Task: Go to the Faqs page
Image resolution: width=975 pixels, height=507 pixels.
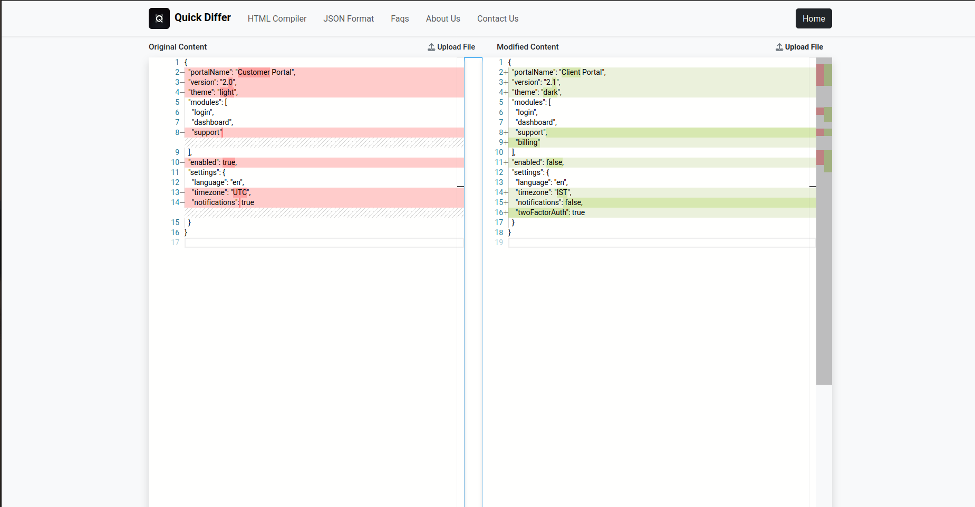Action: click(400, 18)
